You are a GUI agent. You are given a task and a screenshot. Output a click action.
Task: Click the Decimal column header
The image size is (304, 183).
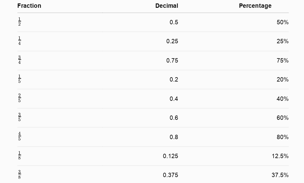click(167, 6)
